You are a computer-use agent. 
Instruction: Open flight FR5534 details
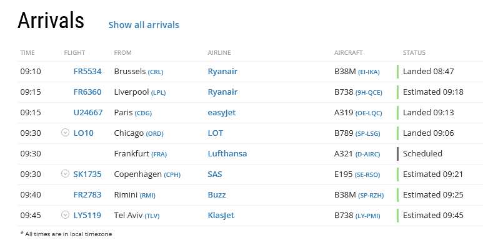coord(87,72)
